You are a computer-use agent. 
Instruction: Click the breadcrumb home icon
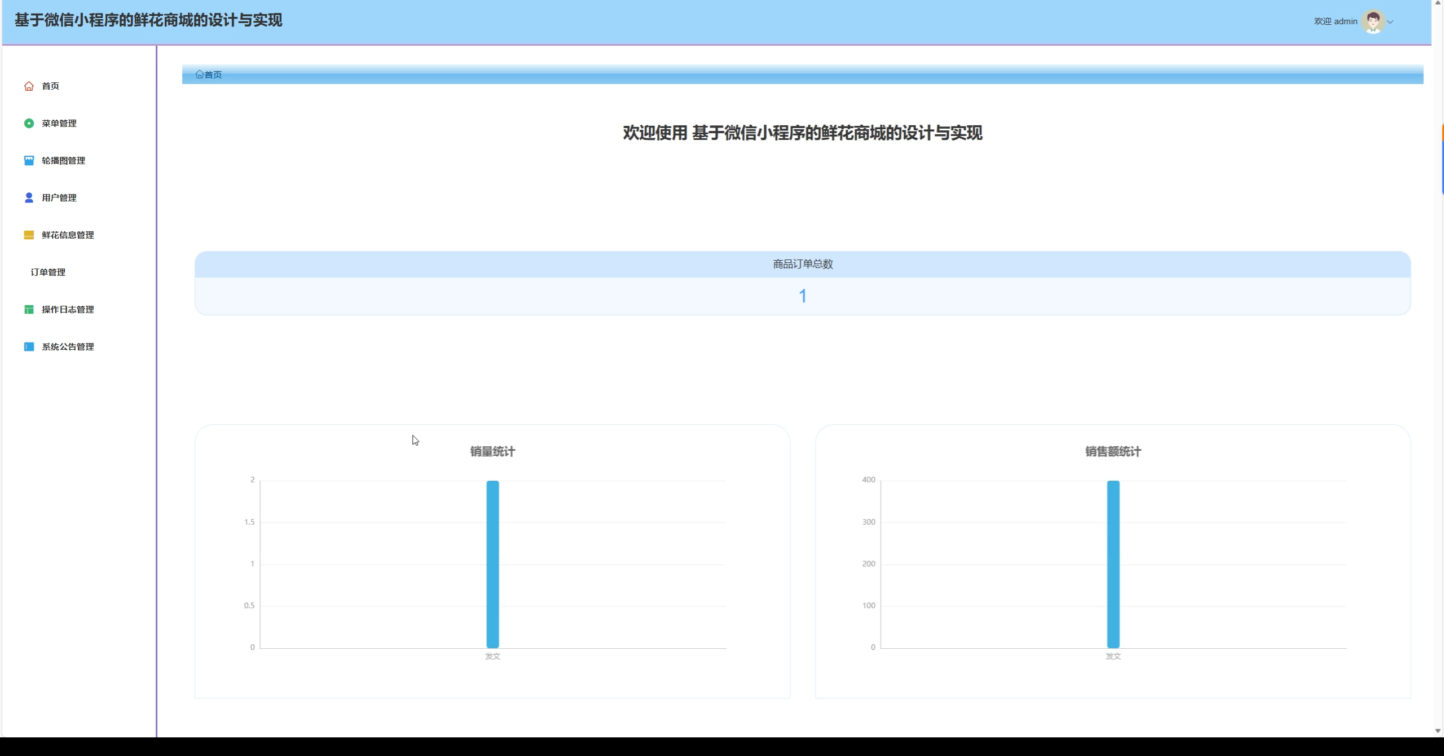click(x=199, y=74)
